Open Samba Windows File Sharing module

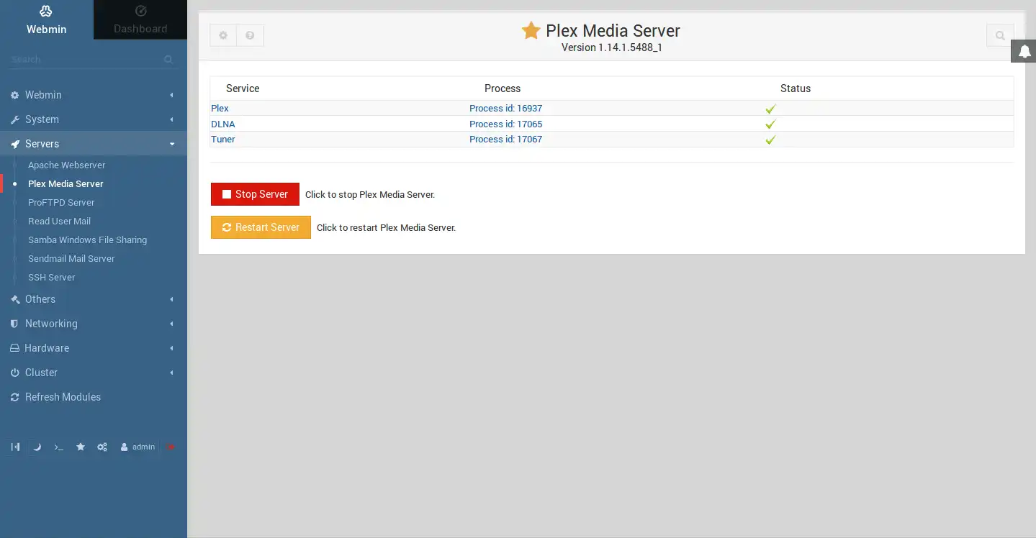tap(87, 240)
